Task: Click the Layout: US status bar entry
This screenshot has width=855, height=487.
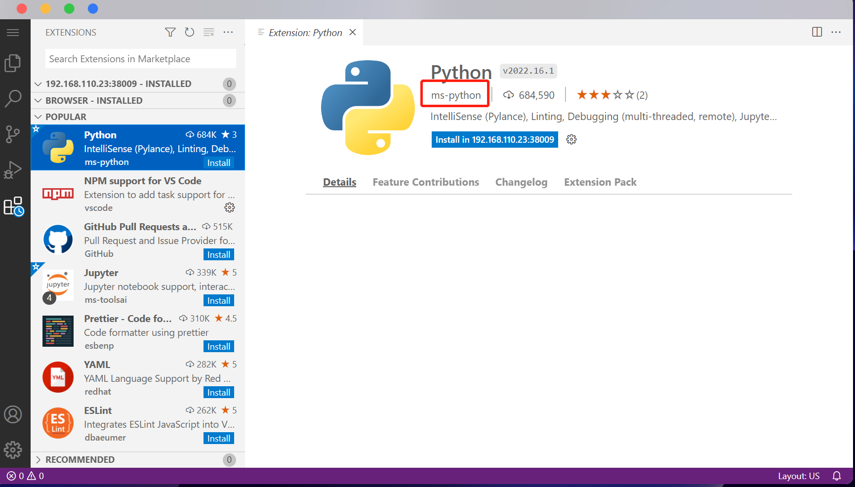Action: tap(799, 476)
